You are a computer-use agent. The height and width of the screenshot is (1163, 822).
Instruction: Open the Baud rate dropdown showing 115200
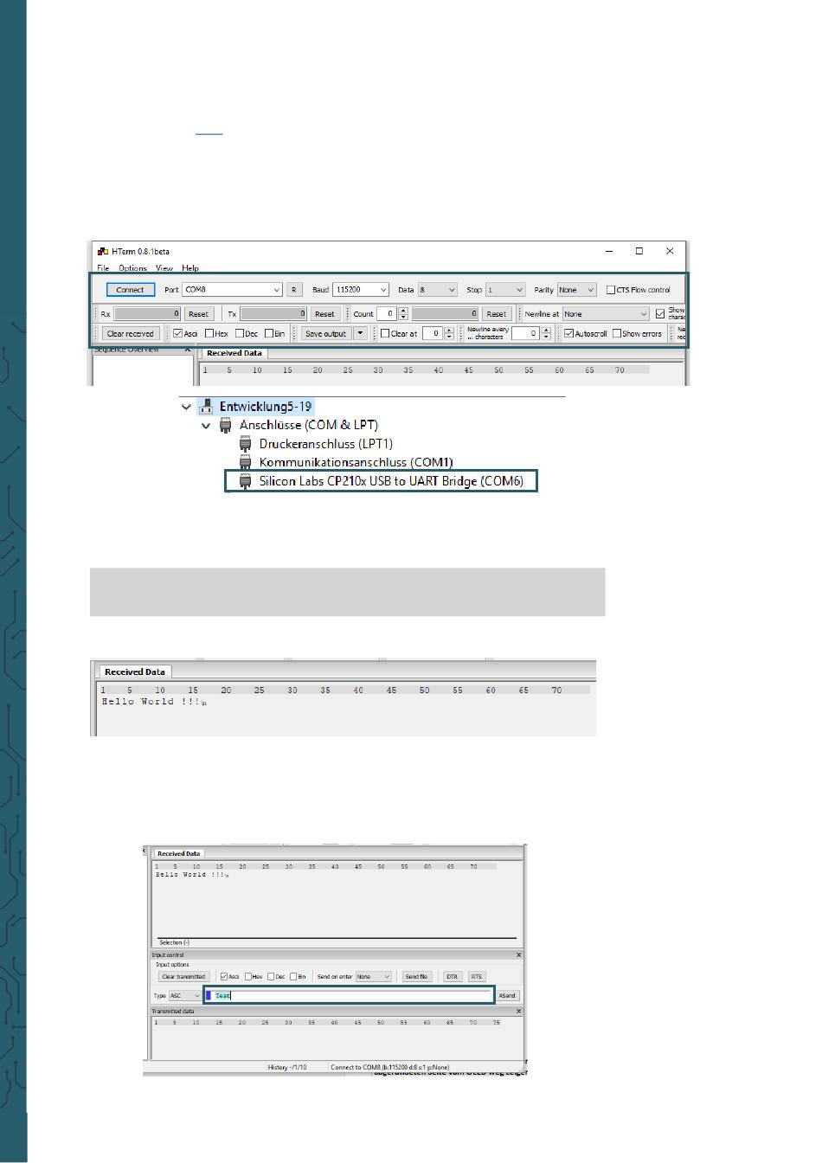(382, 290)
